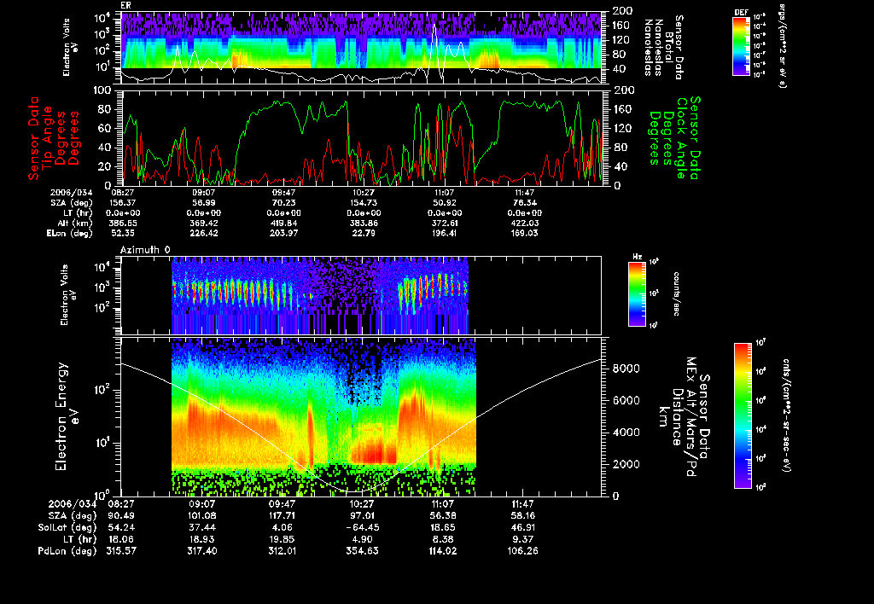Select PdLon value 317.40

point(202,551)
